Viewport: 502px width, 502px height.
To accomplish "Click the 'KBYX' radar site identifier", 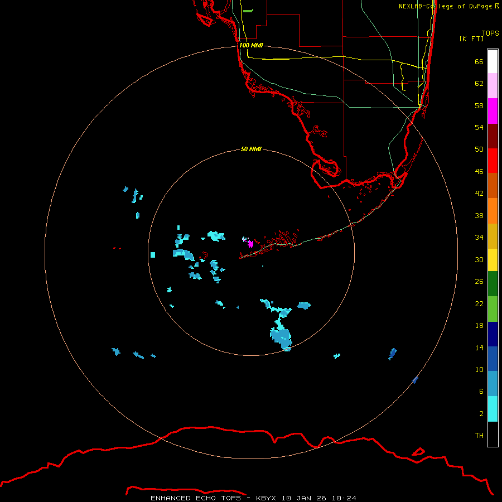I will point(266,498).
